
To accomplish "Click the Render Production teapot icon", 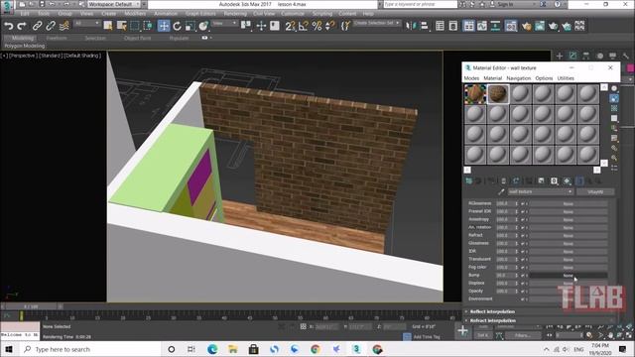I will [554, 26].
